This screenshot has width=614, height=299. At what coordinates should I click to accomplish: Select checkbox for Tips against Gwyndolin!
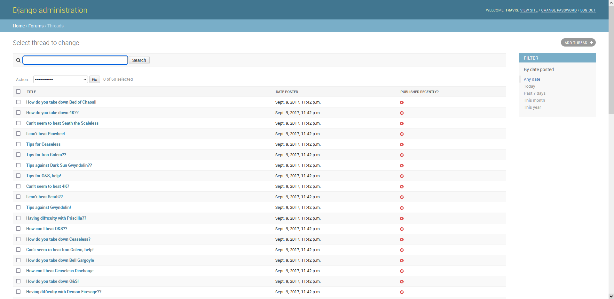click(18, 207)
